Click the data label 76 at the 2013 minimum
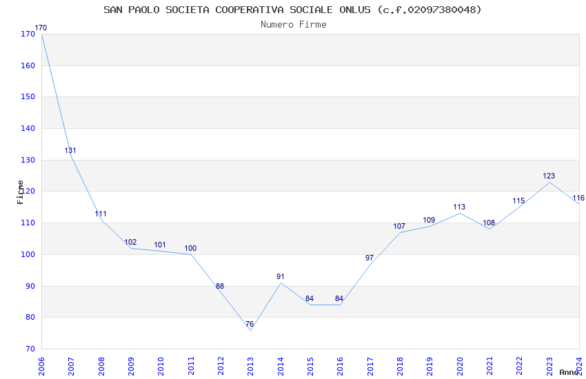 [x=250, y=325]
